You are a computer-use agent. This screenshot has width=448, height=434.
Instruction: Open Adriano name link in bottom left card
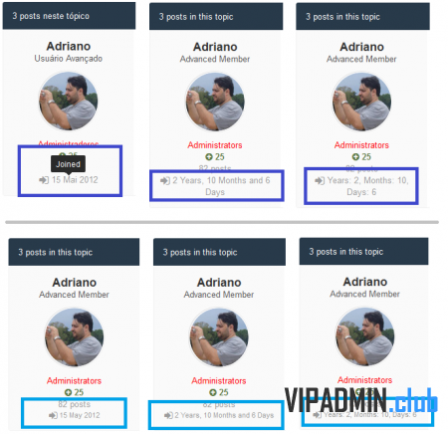(75, 283)
